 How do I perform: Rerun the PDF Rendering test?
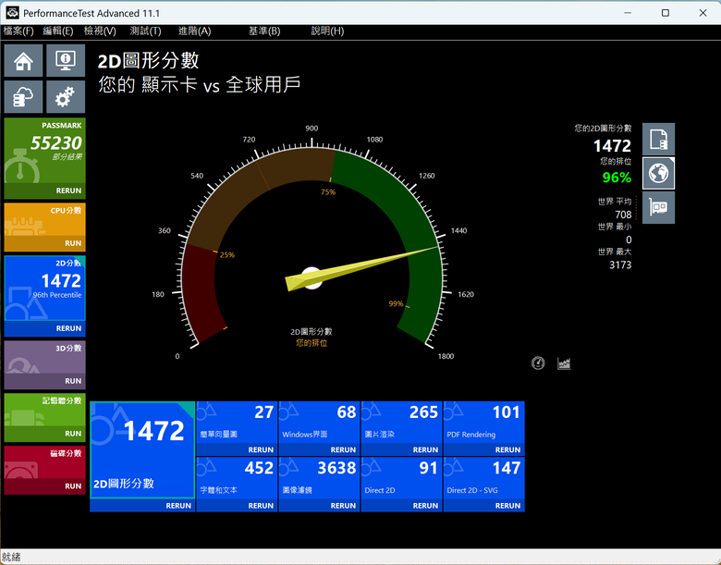point(483,449)
